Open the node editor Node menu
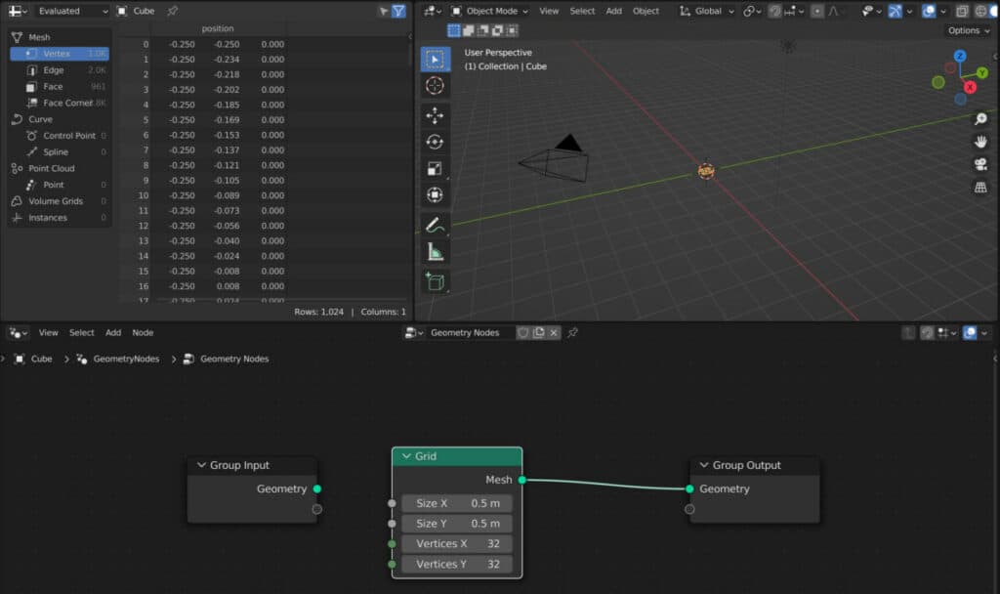Screen dimensions: 1000x594 click(x=143, y=332)
